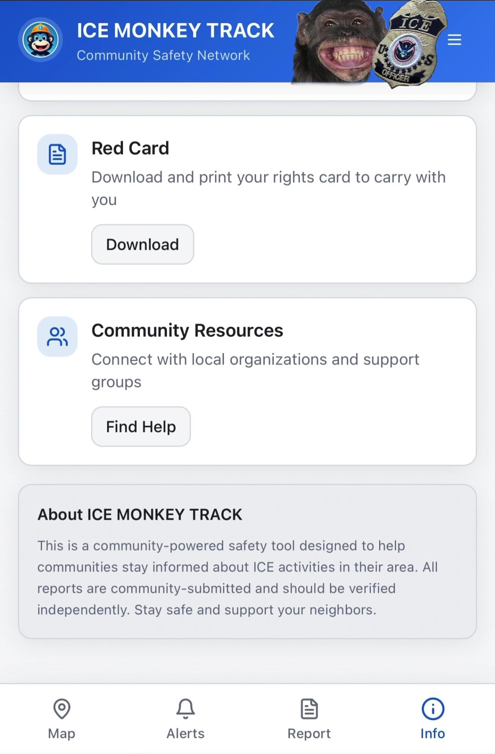Go to the Report tab
Viewport: 495px width, 754px height.
pyautogui.click(x=309, y=734)
